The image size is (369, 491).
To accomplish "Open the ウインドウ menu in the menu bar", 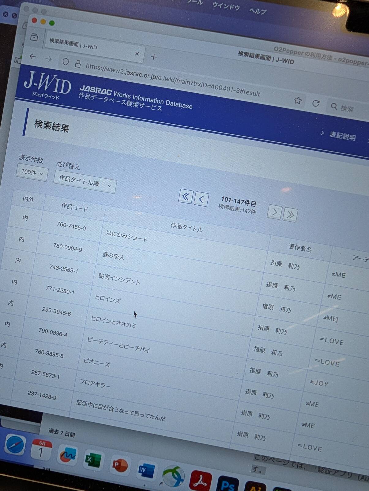I will 226,6.
